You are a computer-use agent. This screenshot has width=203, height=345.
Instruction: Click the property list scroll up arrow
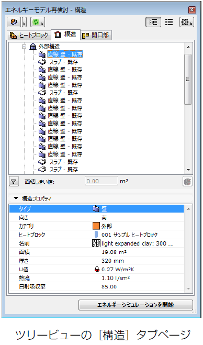point(188,209)
